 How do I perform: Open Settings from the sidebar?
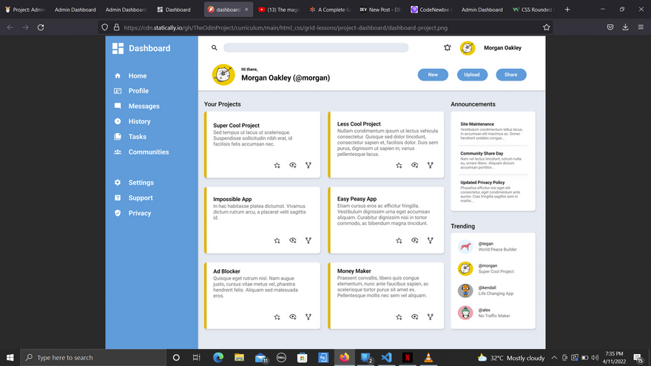[141, 183]
